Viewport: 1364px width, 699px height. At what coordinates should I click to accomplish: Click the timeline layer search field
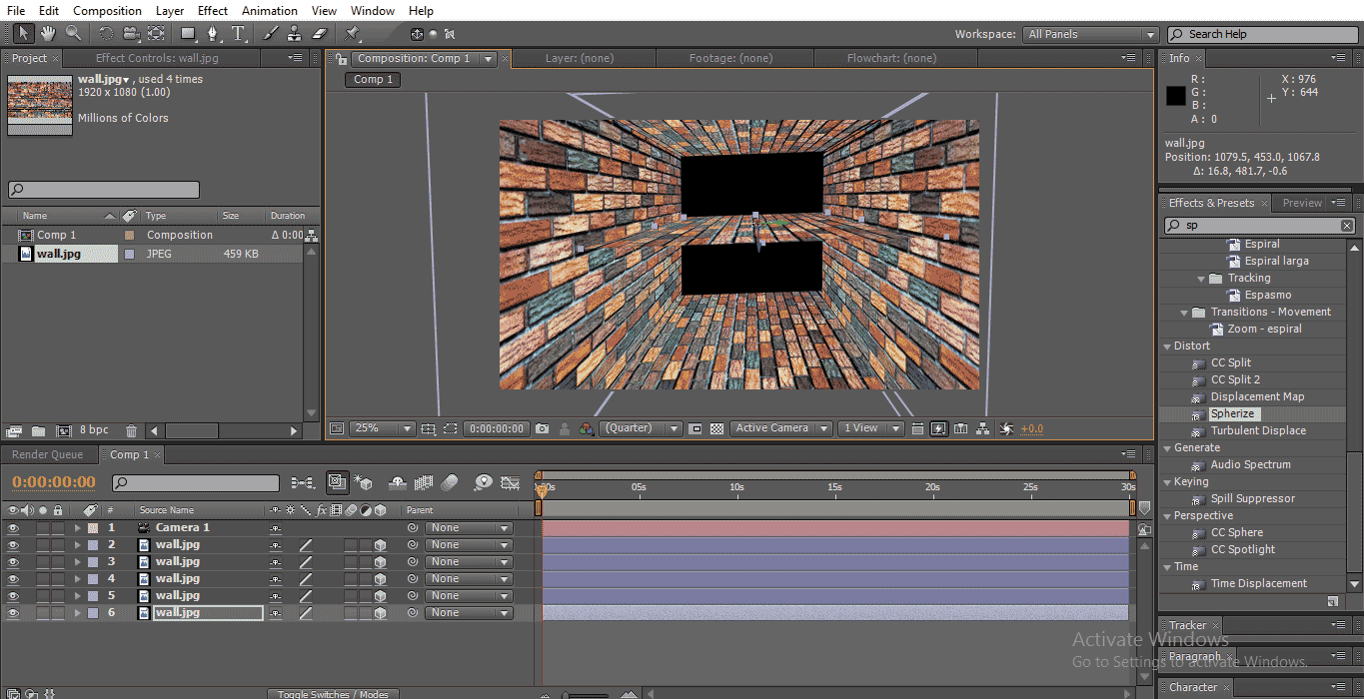(197, 483)
